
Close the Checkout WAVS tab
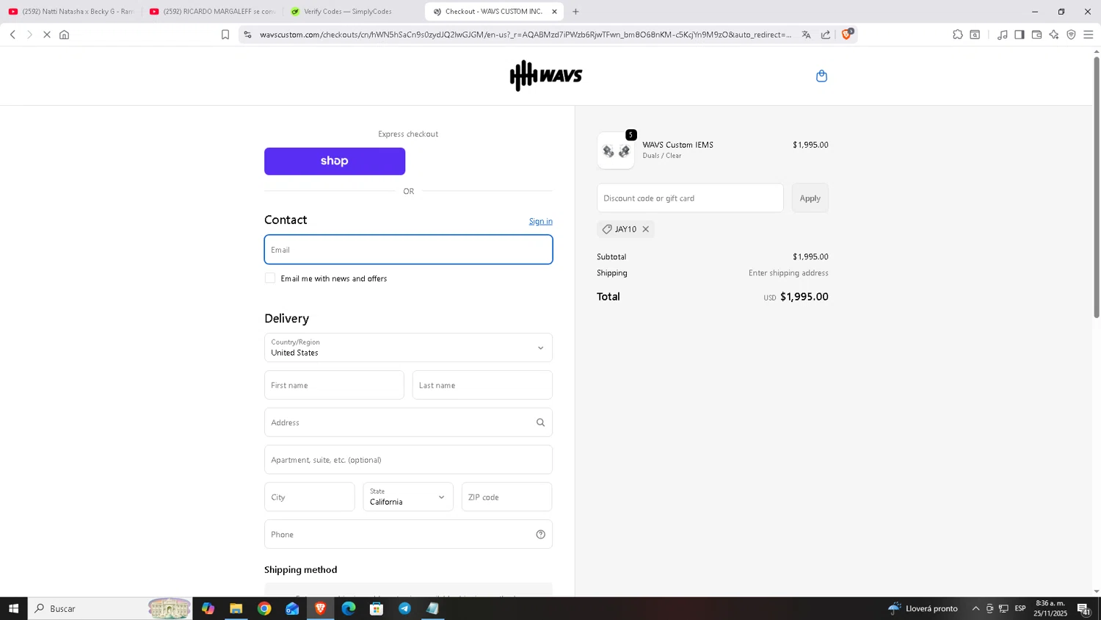coord(554,12)
